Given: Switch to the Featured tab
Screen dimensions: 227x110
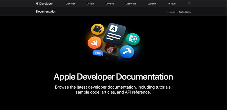Looking at the screenshot, I should click(171, 12).
